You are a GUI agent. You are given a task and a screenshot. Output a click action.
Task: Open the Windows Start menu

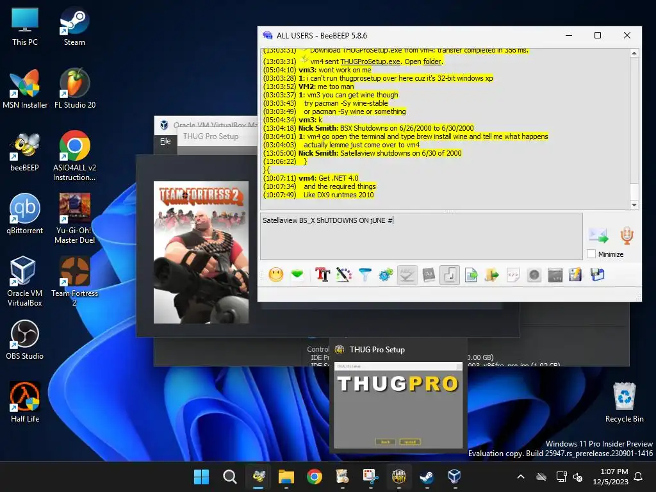pos(201,477)
